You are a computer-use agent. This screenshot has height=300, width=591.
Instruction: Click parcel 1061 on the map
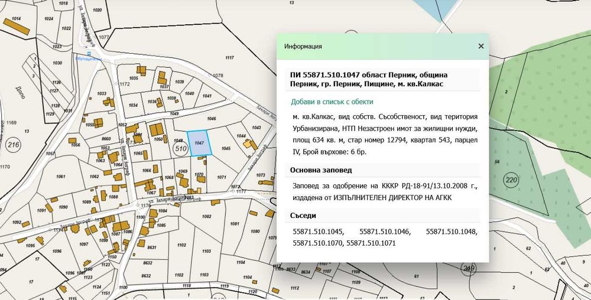tap(61, 177)
